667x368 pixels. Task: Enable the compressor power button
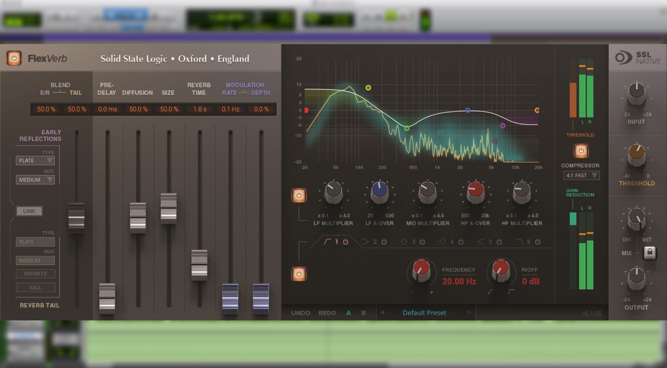[x=580, y=151]
